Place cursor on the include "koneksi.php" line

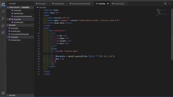tap(67, 51)
